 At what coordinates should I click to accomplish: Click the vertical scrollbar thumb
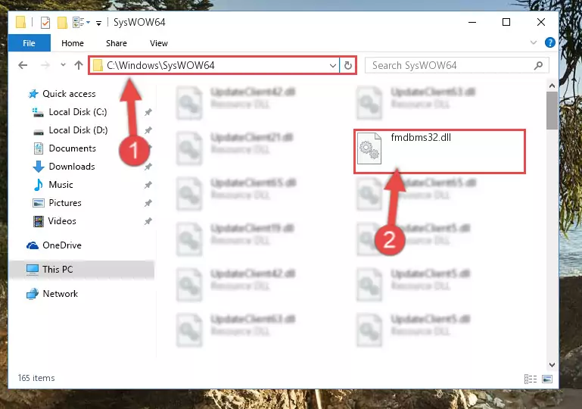coord(552,111)
